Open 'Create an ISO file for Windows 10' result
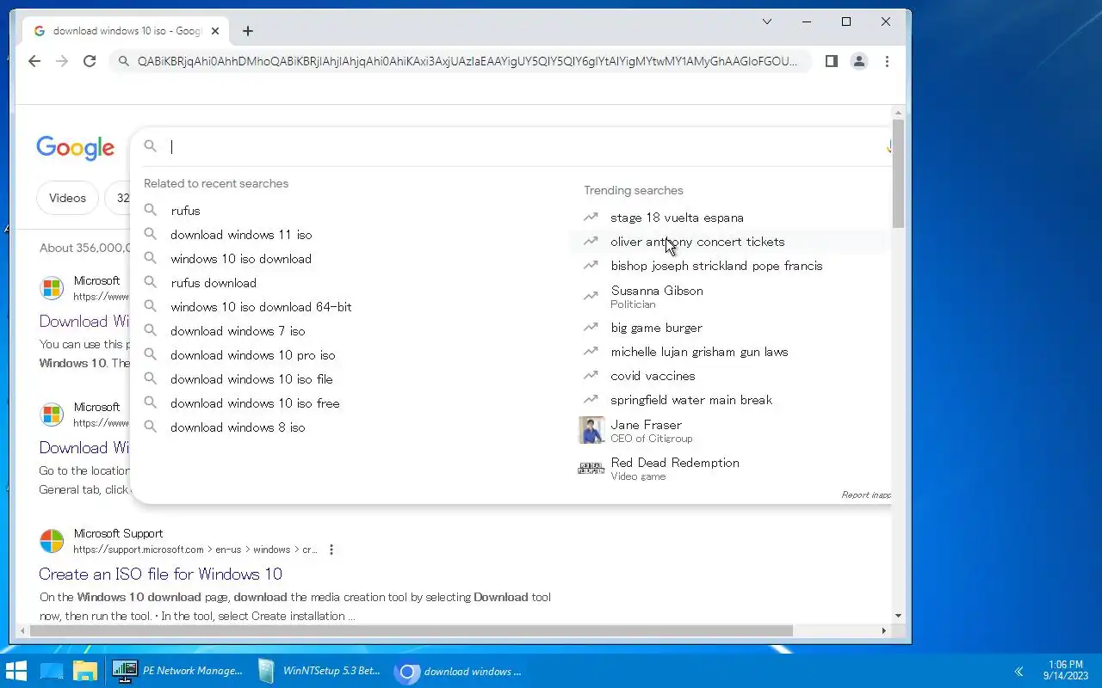The image size is (1102, 688). point(160,574)
